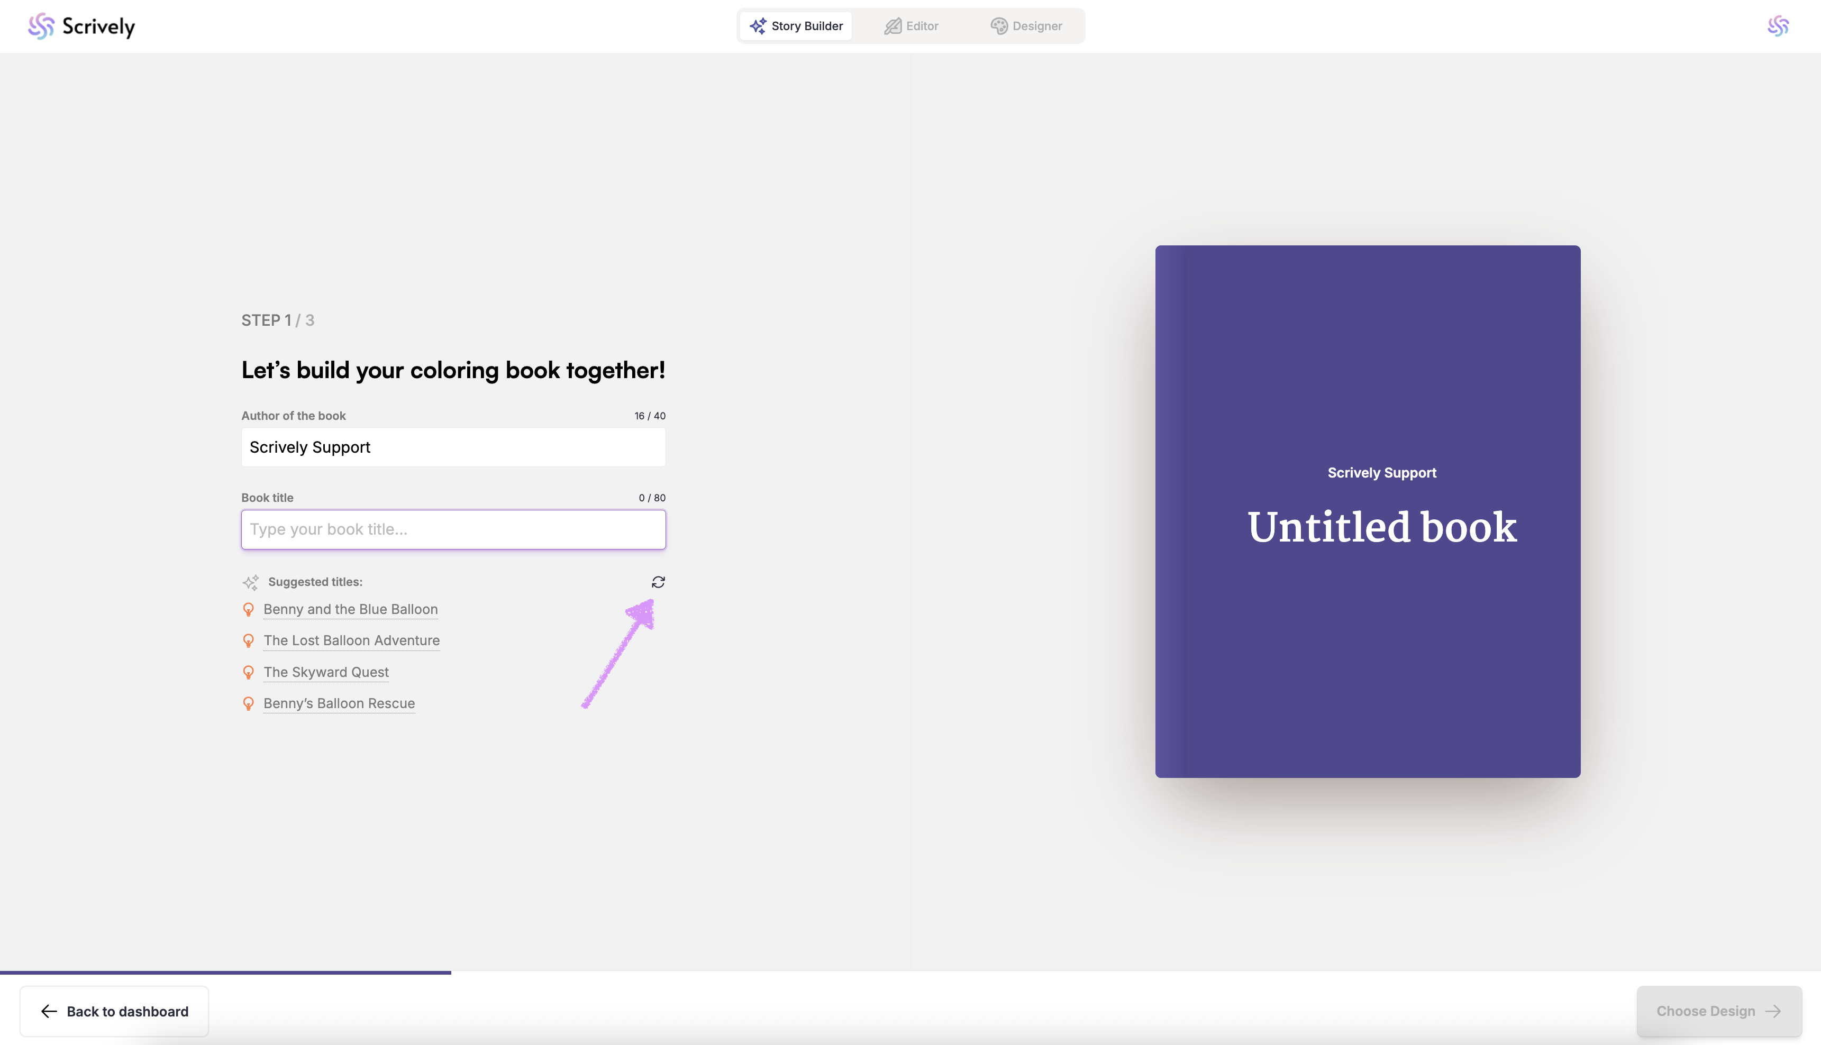Pick The Skyward Quest title suggestion
The image size is (1821, 1045).
pos(326,672)
